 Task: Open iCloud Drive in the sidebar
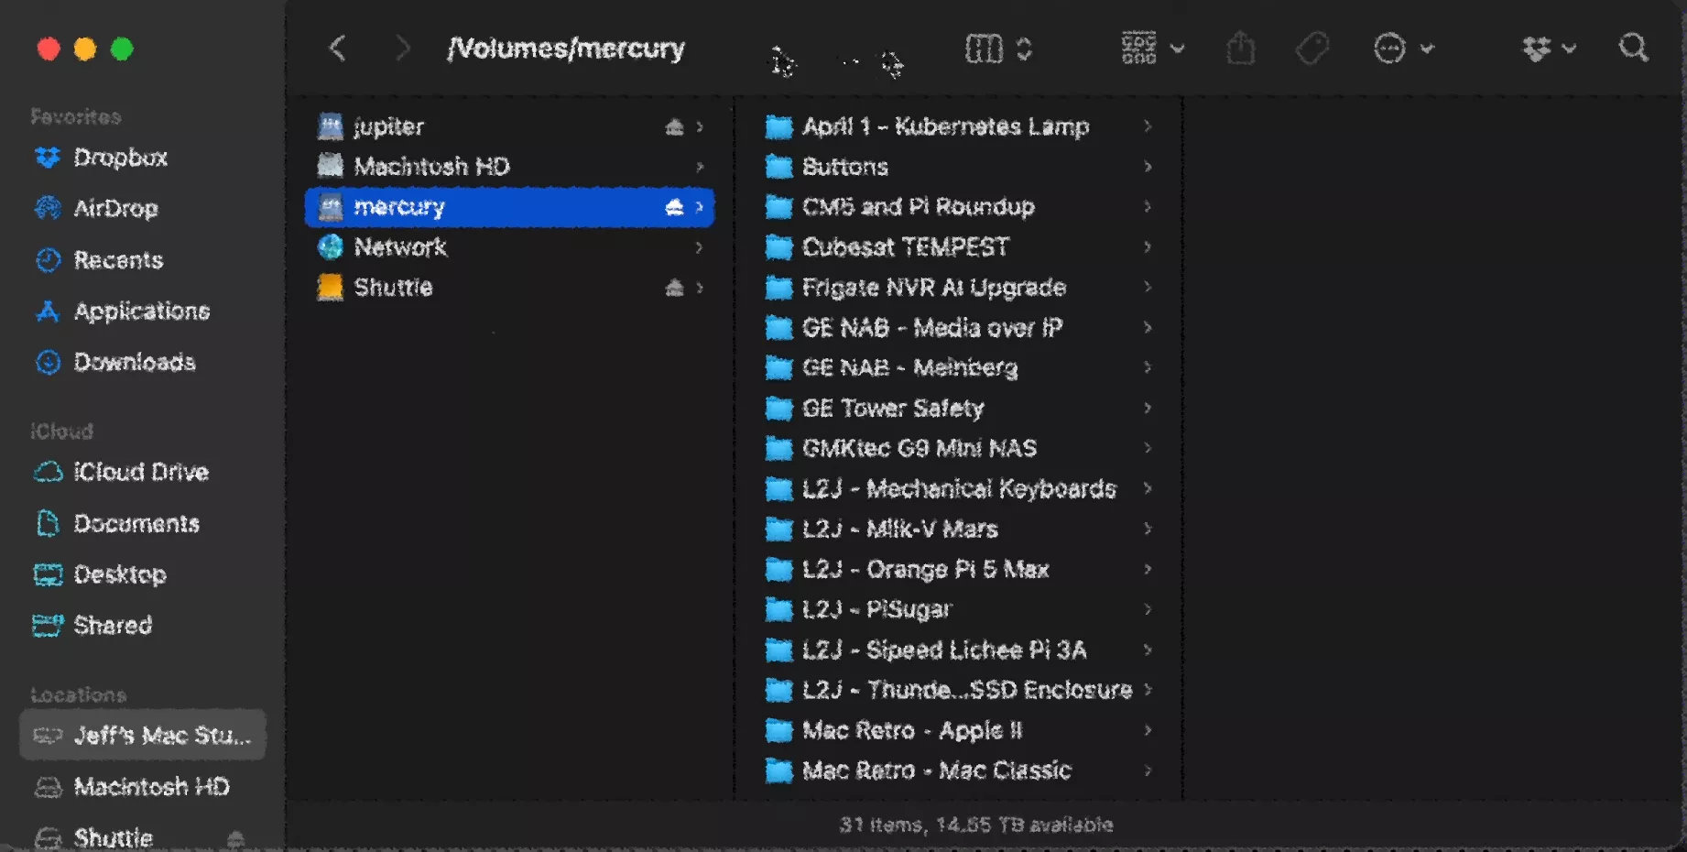coord(140,472)
